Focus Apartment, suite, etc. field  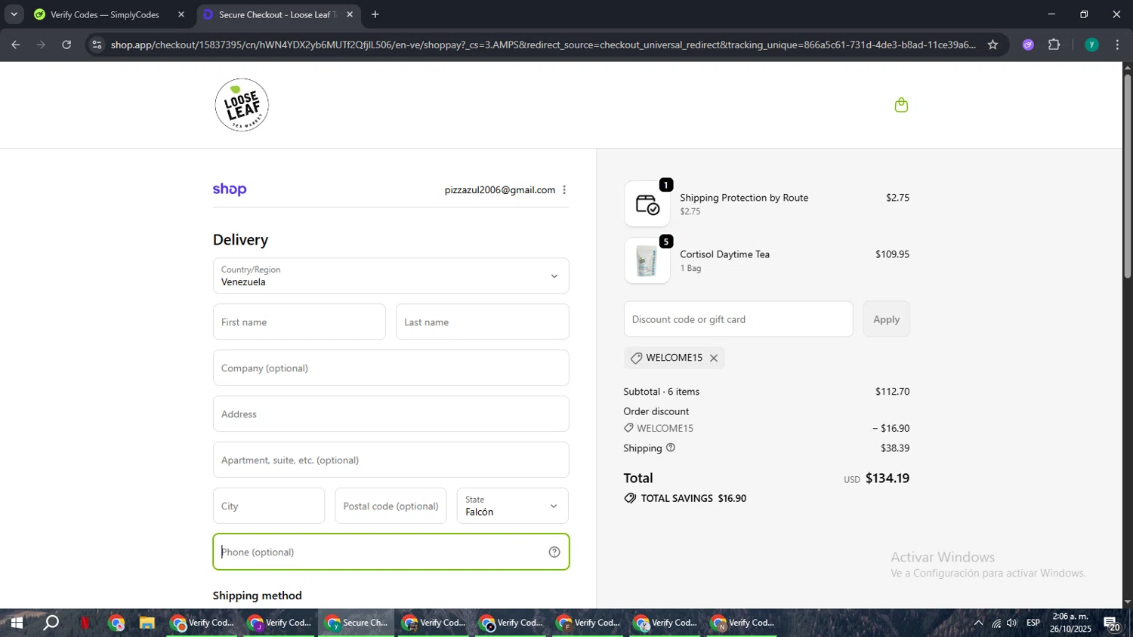(391, 460)
